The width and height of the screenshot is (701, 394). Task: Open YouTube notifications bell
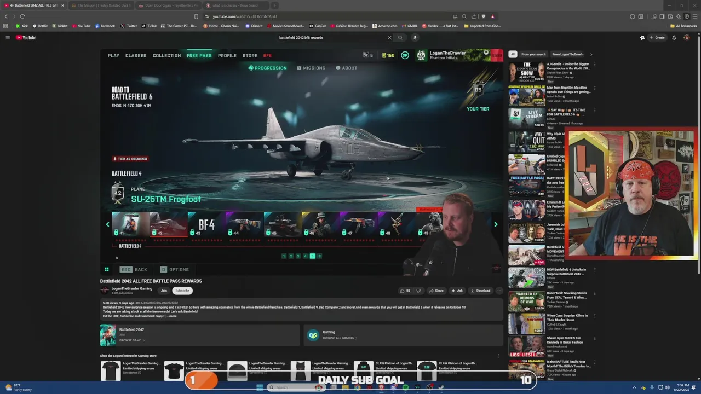click(x=674, y=38)
